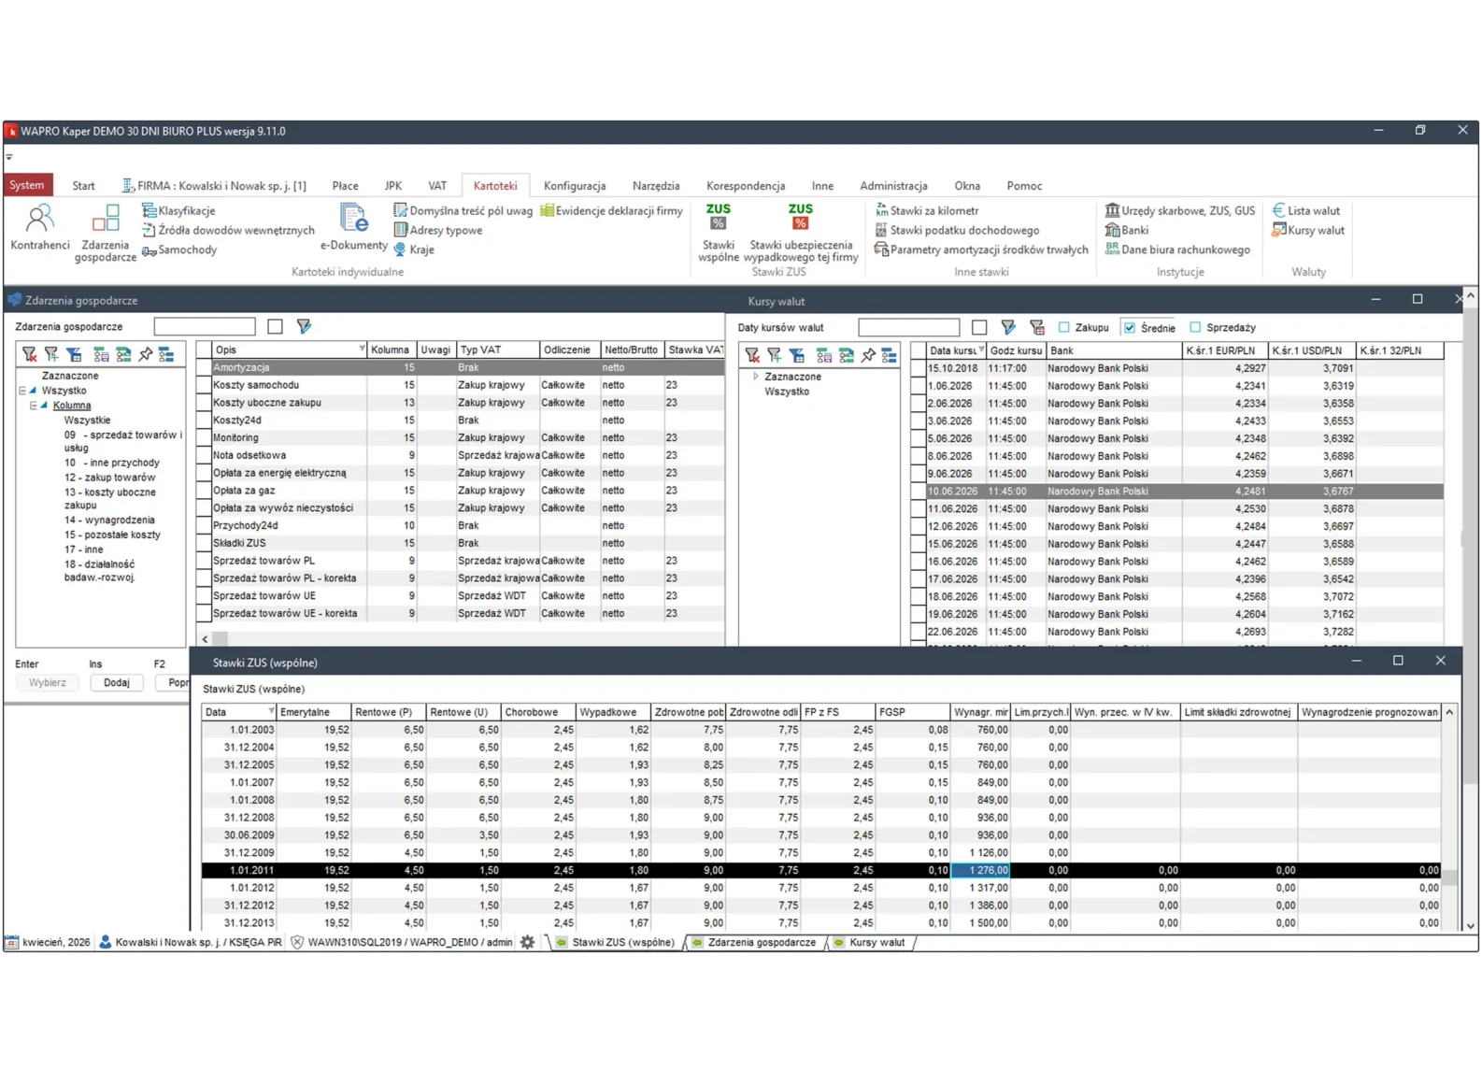Switch to the Narzędzia ribbon tab
This screenshot has height=1070, width=1482.
click(656, 186)
